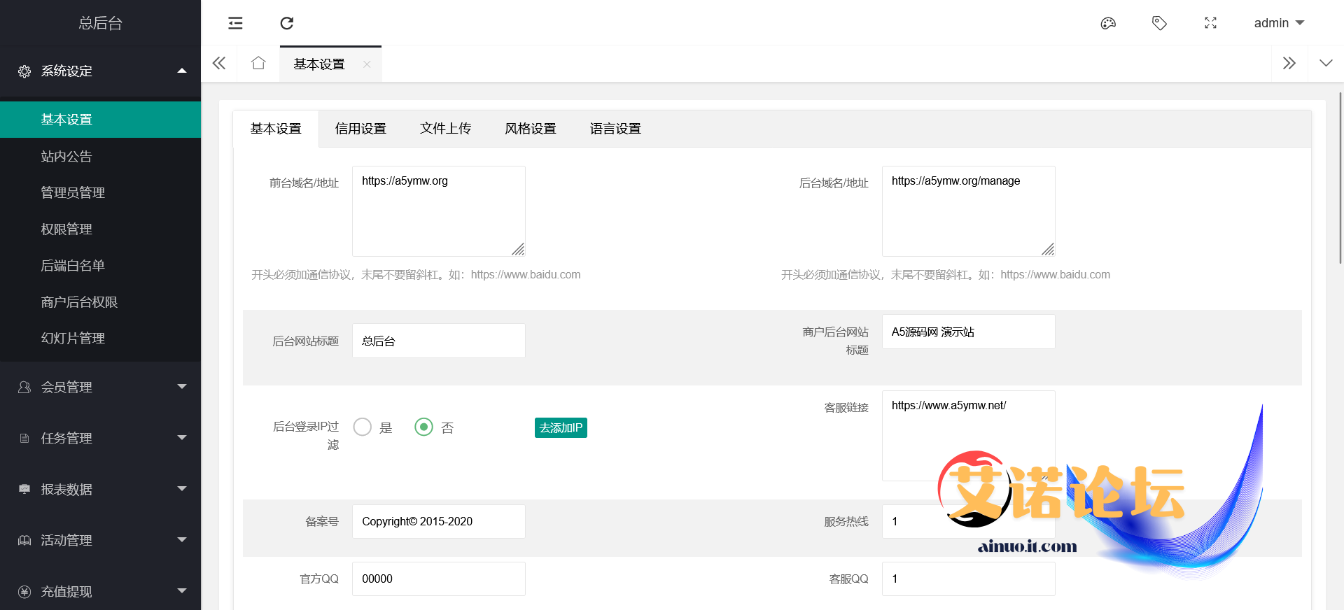Switch to the 文件上传 tab
The image size is (1344, 610).
[445, 129]
